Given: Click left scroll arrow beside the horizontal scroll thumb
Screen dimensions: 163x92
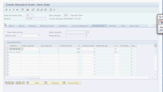Looking at the screenshot, I should pos(22,77).
